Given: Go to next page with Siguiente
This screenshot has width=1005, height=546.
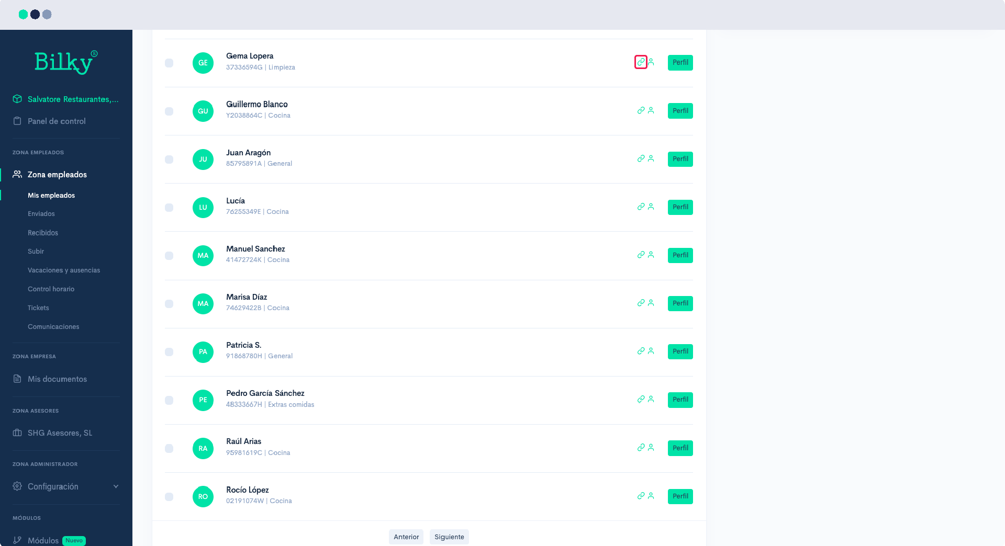Looking at the screenshot, I should (x=449, y=537).
